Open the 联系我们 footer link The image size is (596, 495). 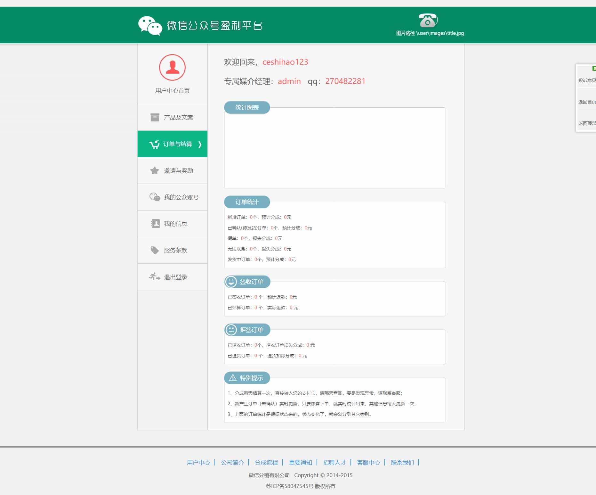[402, 462]
